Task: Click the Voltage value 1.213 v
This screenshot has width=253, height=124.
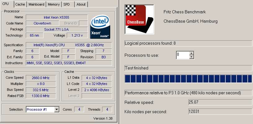Action: [x=77, y=35]
